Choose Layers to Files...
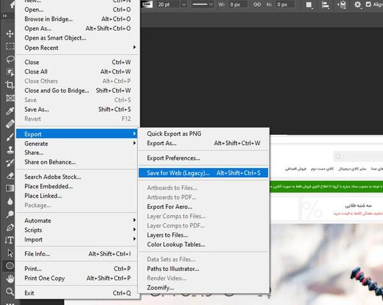The height and width of the screenshot is (305, 383). click(203, 235)
